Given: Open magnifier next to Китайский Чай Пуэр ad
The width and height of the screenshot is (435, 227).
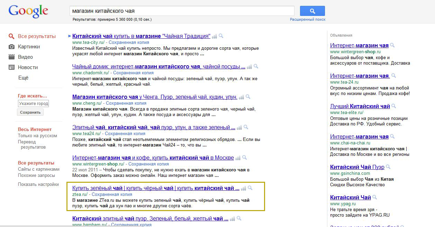Looking at the screenshot, I should coord(388,167).
